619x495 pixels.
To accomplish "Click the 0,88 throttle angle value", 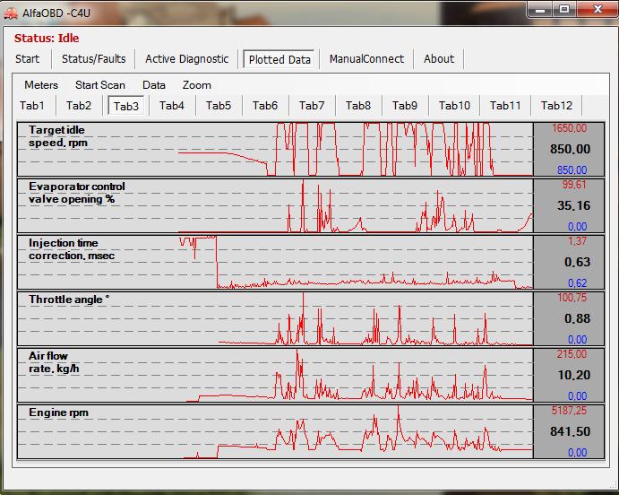I will (x=577, y=318).
